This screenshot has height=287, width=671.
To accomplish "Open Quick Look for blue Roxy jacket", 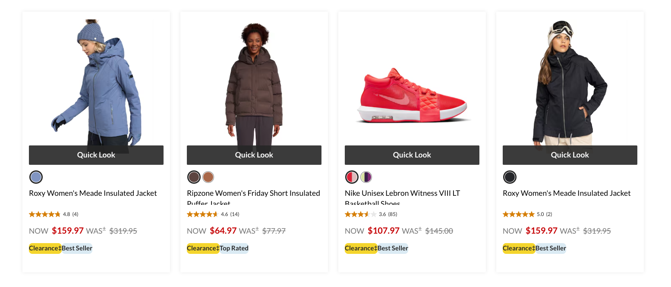I will 96,155.
